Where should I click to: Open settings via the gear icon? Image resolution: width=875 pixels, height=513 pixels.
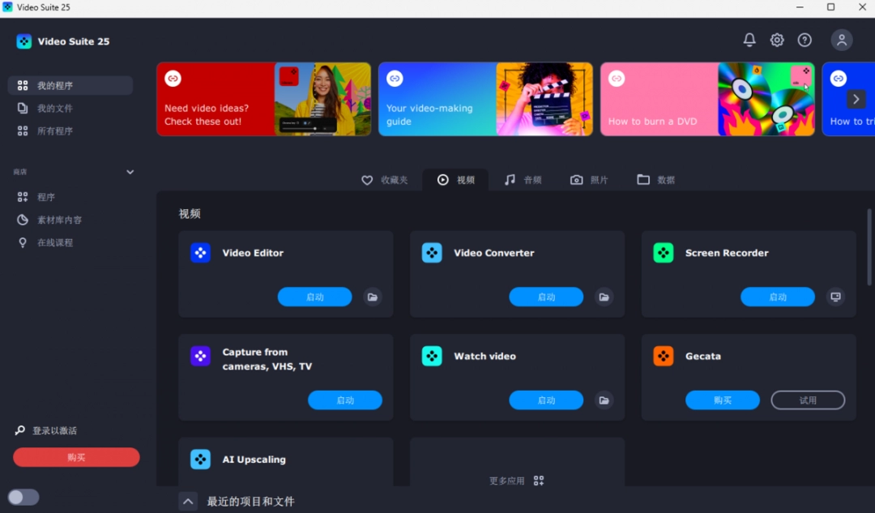(x=777, y=40)
